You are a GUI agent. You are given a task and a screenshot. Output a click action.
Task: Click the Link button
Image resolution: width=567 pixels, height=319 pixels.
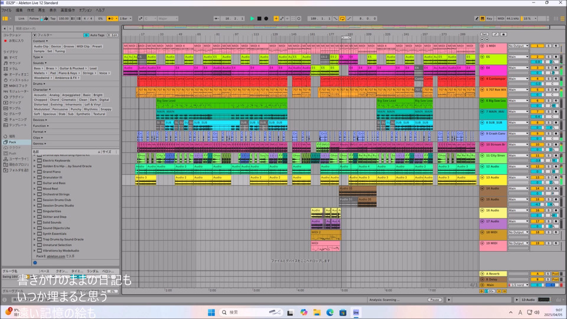(x=22, y=18)
